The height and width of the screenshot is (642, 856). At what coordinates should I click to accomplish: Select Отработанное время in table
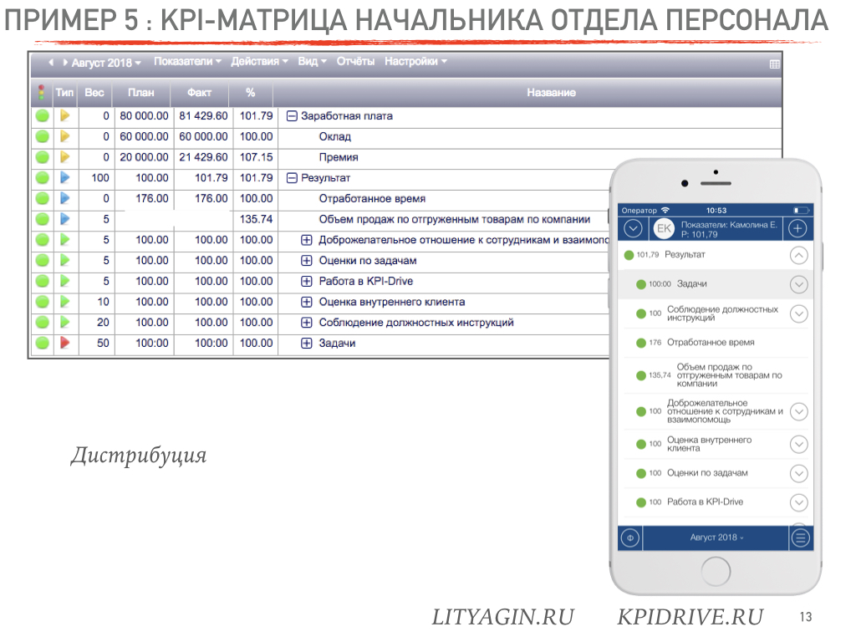click(372, 199)
